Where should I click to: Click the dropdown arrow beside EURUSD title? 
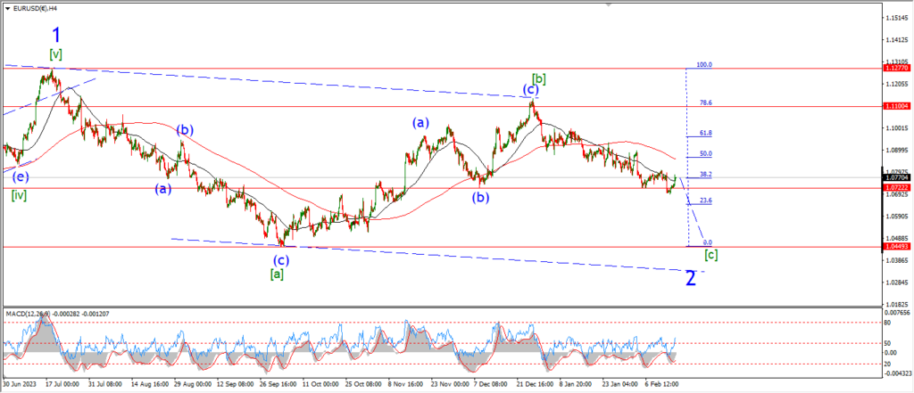[6, 7]
